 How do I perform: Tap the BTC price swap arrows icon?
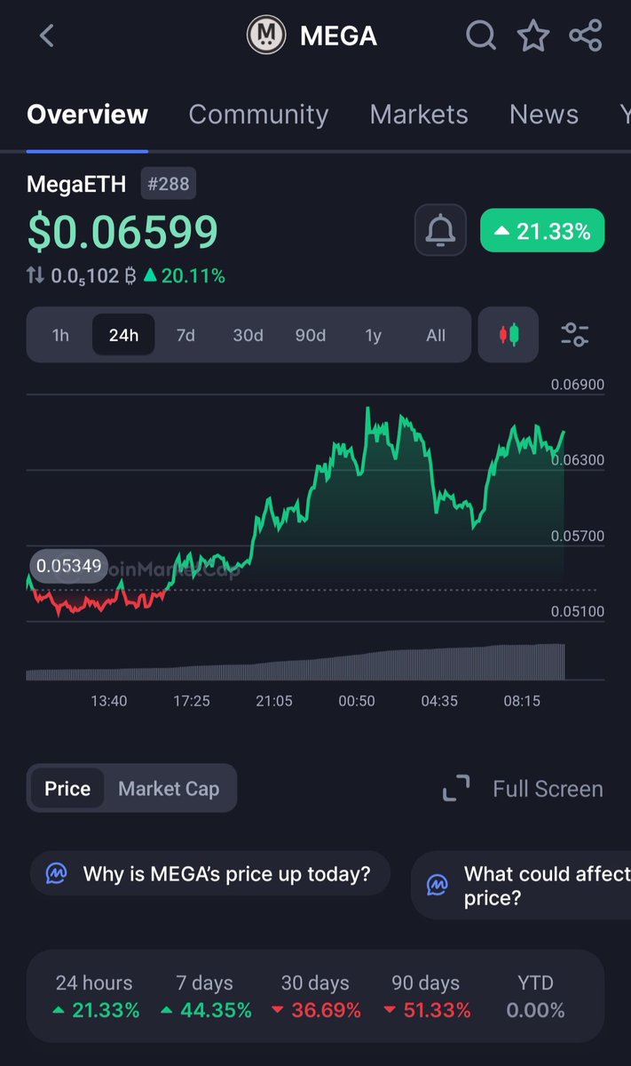pyautogui.click(x=35, y=276)
